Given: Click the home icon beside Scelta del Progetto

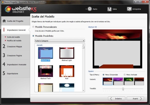Looking at the screenshot, I should pyautogui.click(x=4, y=21).
